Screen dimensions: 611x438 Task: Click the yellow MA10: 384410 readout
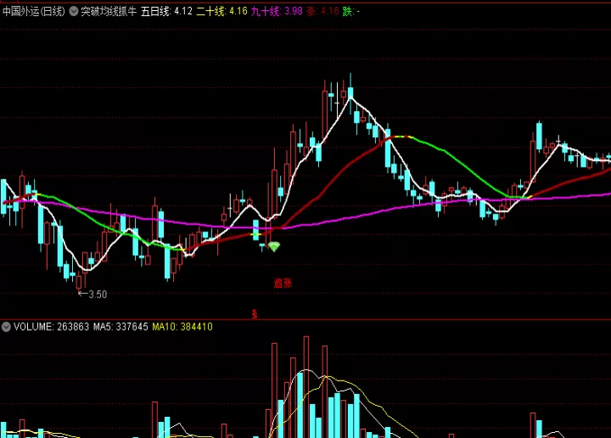(x=182, y=327)
